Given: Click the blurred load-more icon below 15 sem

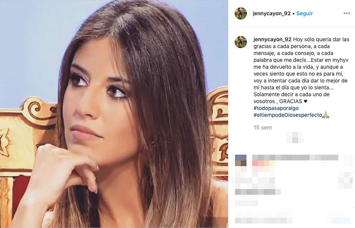Looking at the screenshot, I should [295, 137].
